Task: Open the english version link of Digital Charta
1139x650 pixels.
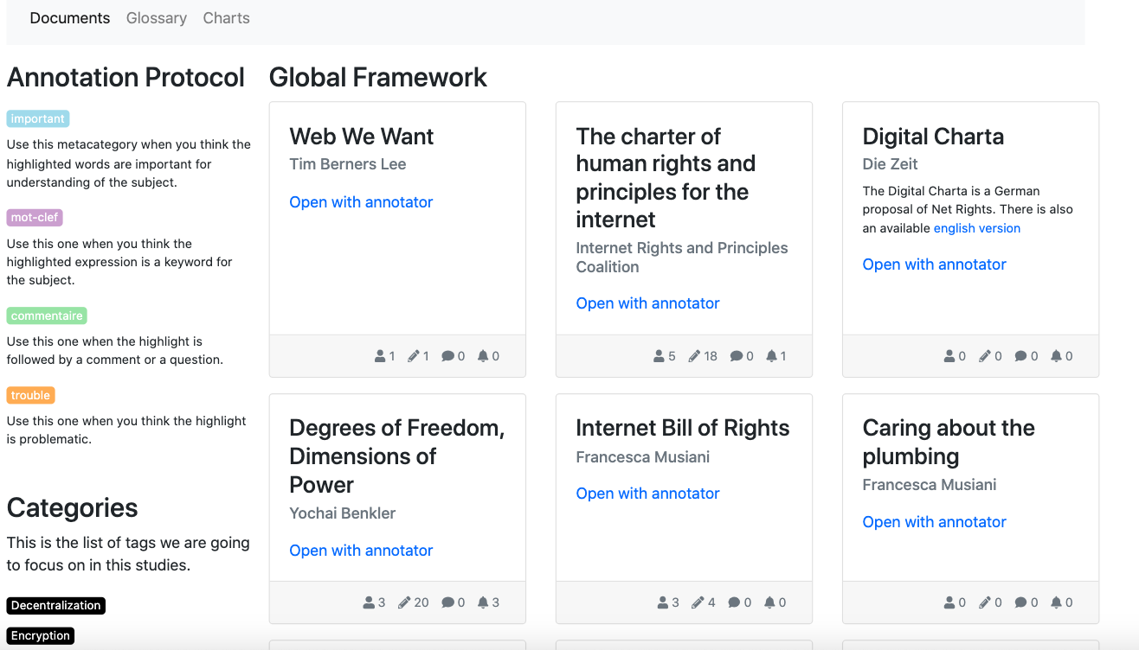Action: click(x=977, y=228)
